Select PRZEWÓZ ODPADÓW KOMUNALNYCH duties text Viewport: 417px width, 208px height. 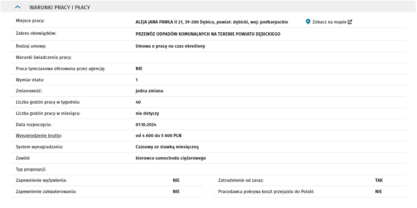(x=208, y=34)
